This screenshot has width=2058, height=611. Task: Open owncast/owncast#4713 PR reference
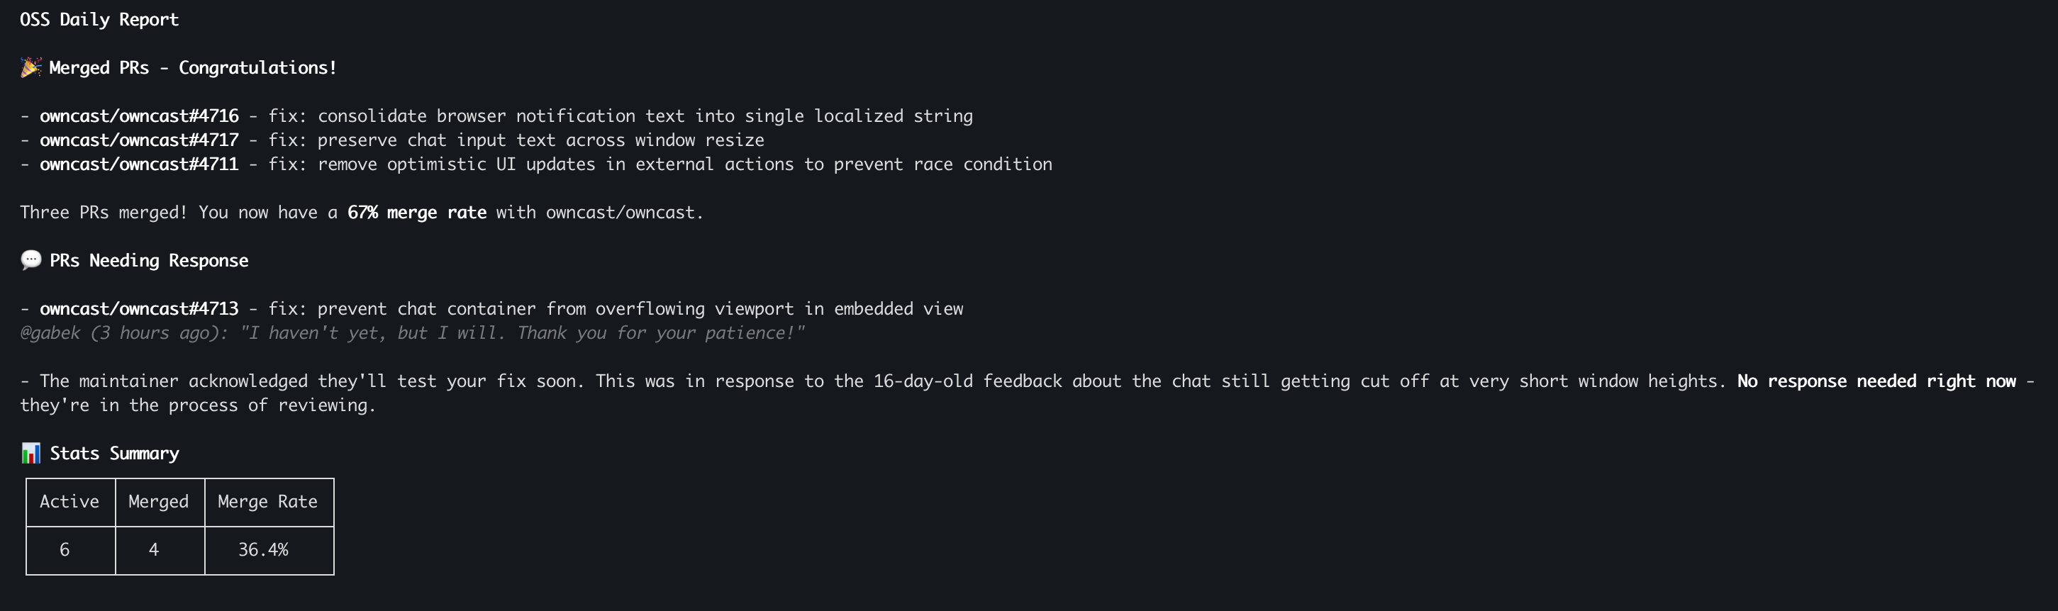point(139,308)
